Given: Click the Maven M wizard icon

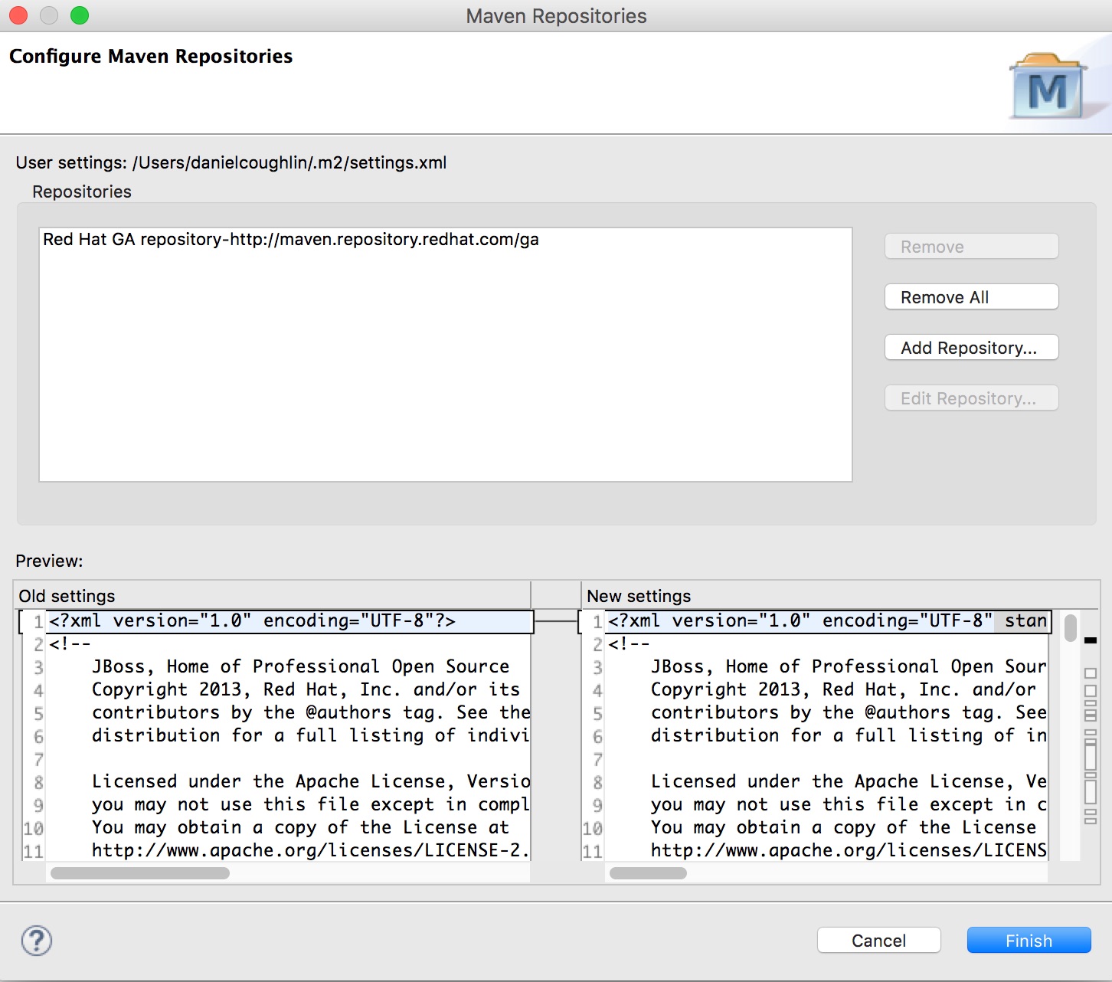Looking at the screenshot, I should 1048,87.
